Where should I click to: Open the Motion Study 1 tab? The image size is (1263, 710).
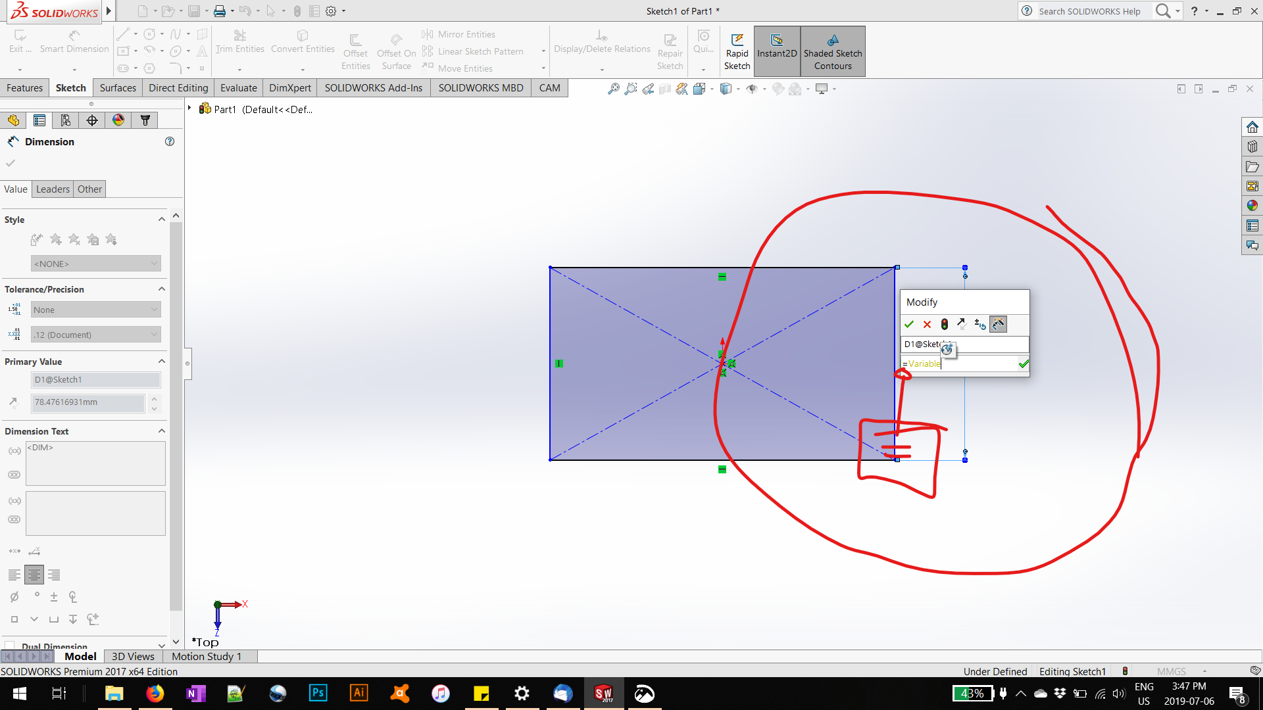point(206,656)
